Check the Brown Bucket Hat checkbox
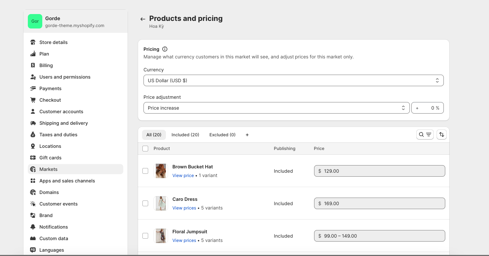This screenshot has height=256, width=489. tap(145, 171)
